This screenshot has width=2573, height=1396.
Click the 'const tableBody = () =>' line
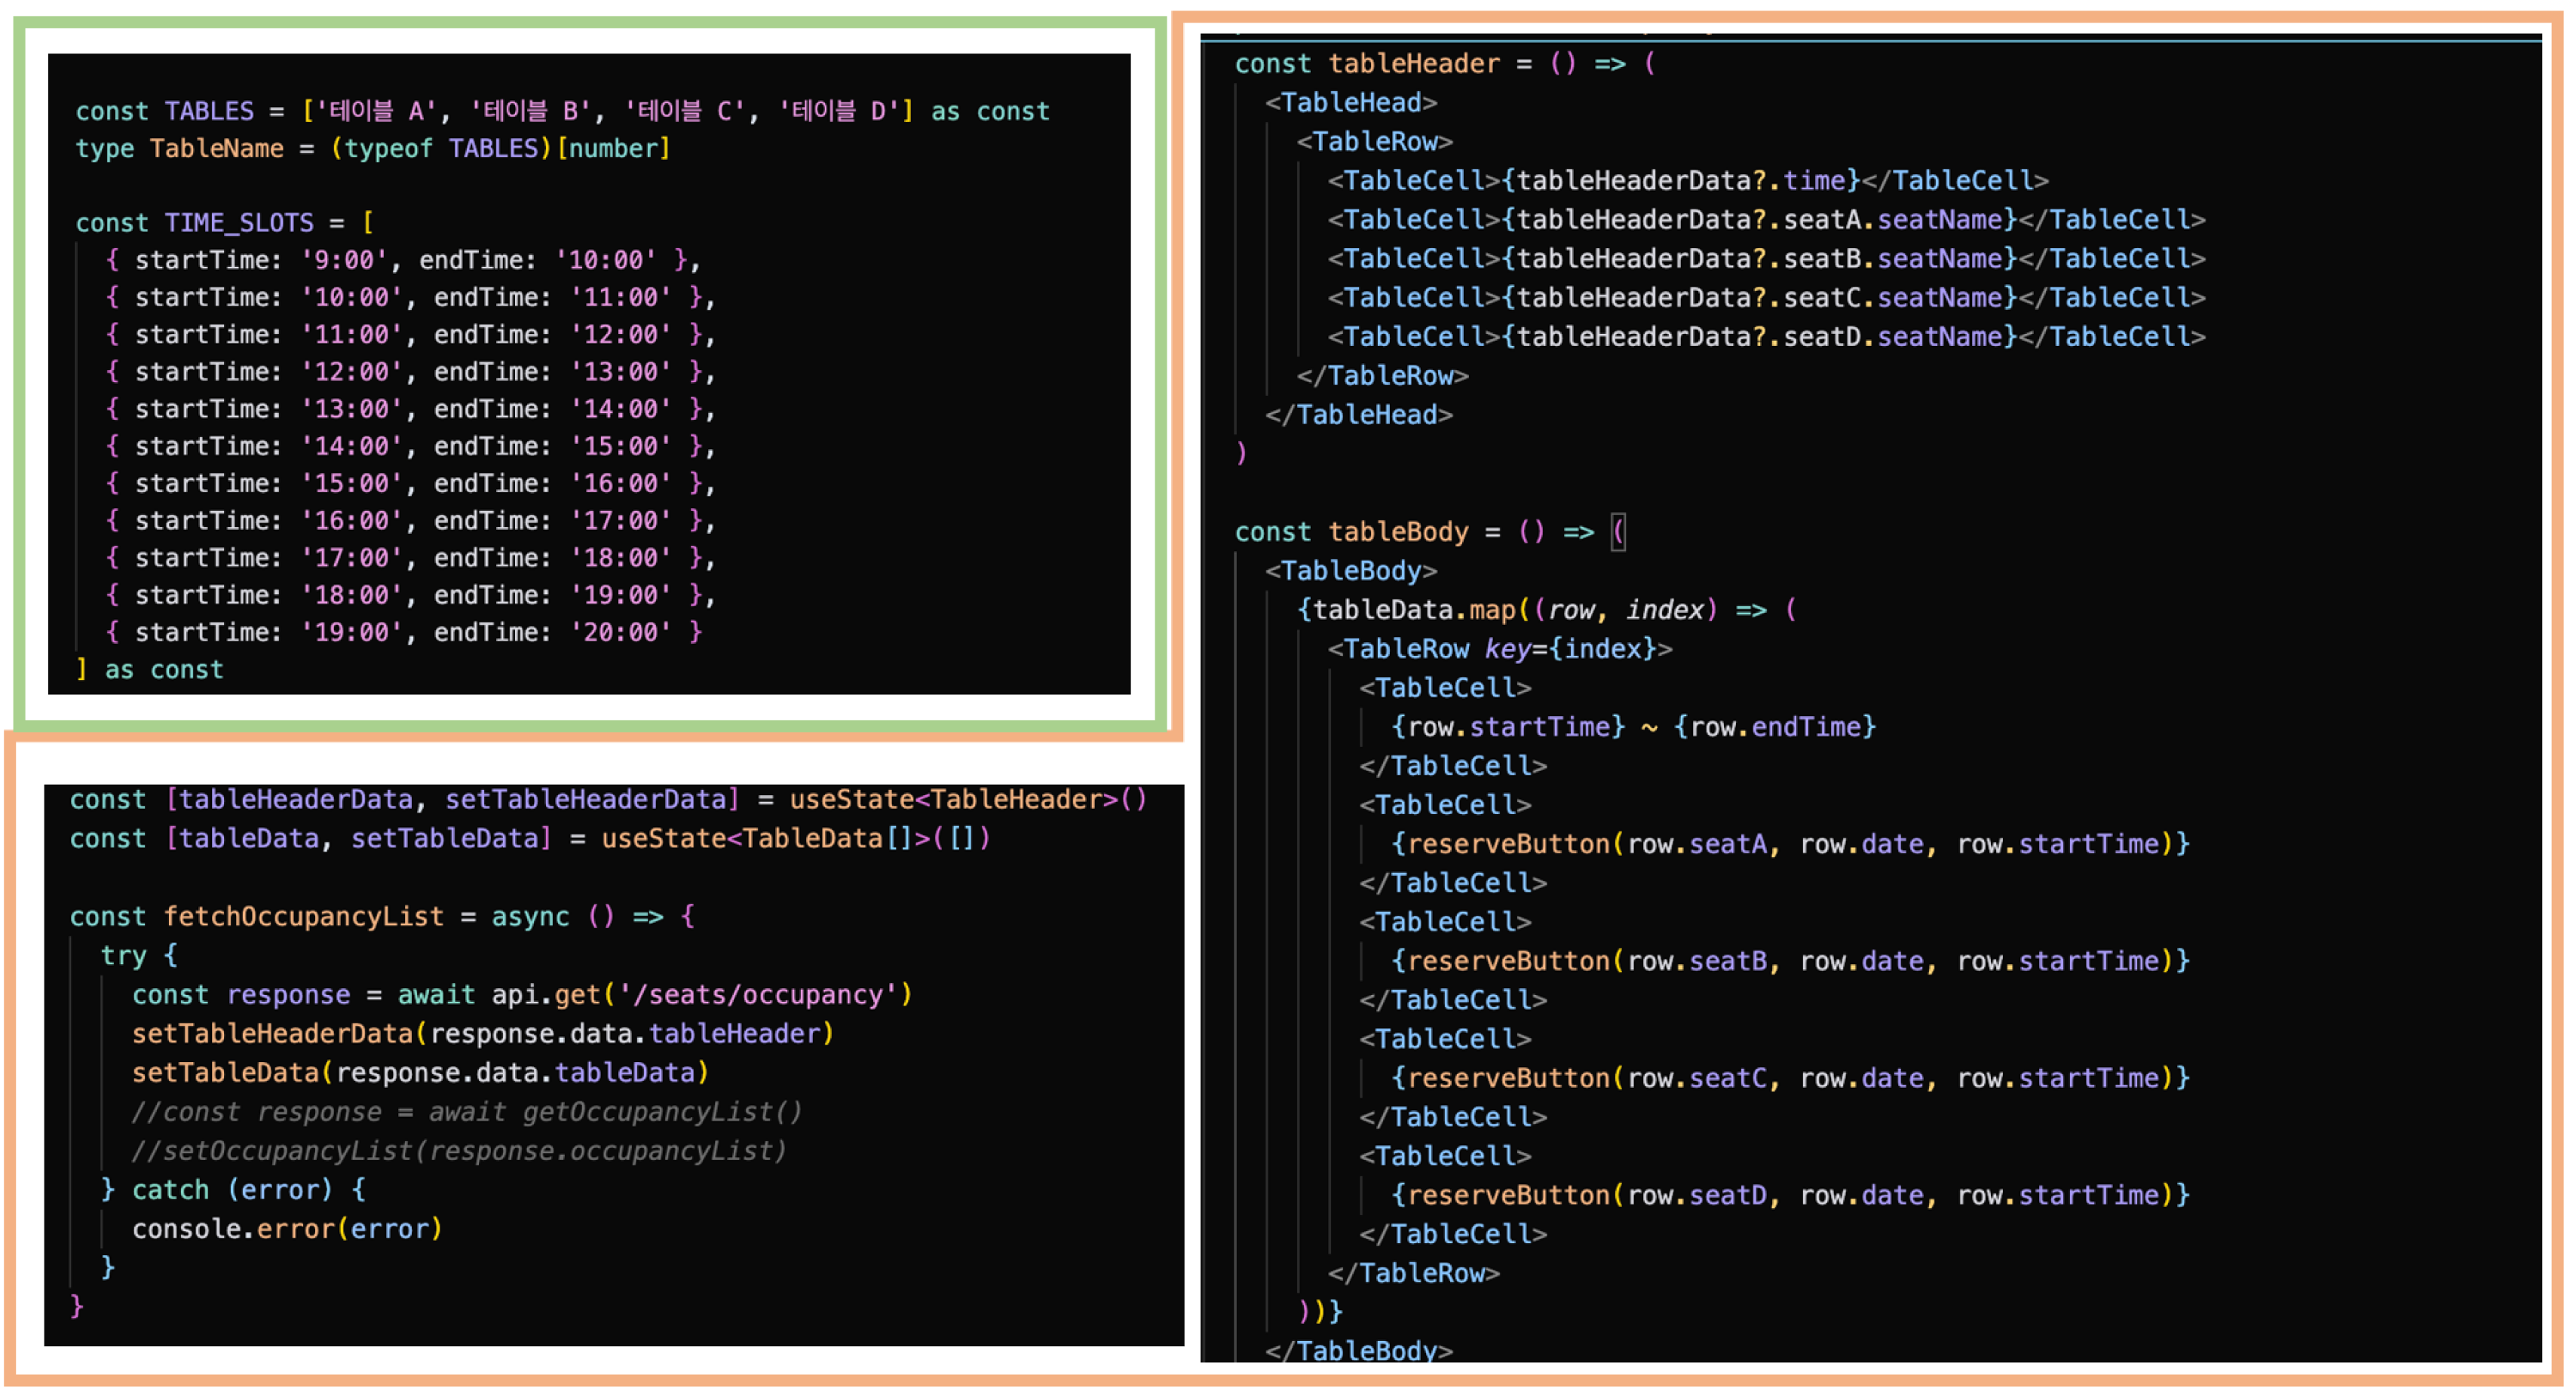point(1429,531)
